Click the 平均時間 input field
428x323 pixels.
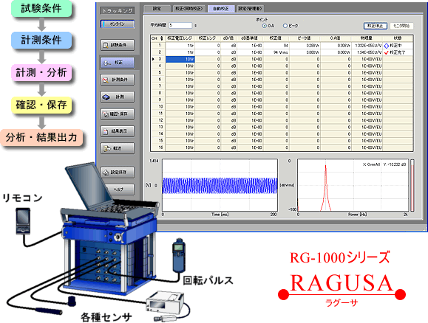click(180, 25)
